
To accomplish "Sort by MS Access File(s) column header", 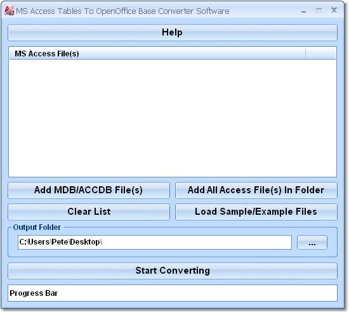I will 157,54.
